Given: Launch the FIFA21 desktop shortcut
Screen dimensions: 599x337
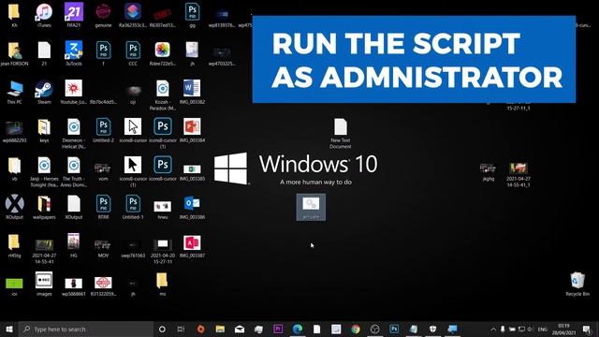Looking at the screenshot, I should coord(74,15).
